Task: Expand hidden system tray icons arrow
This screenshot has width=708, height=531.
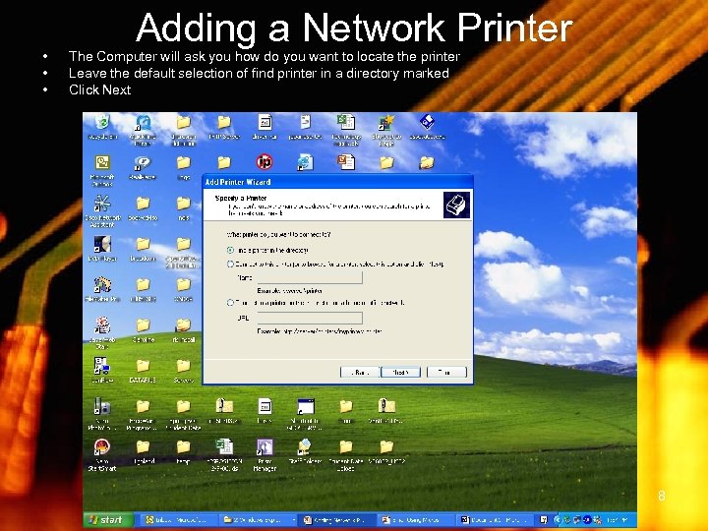Action: click(557, 520)
